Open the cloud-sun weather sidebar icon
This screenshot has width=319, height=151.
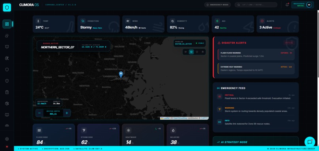pos(7,35)
